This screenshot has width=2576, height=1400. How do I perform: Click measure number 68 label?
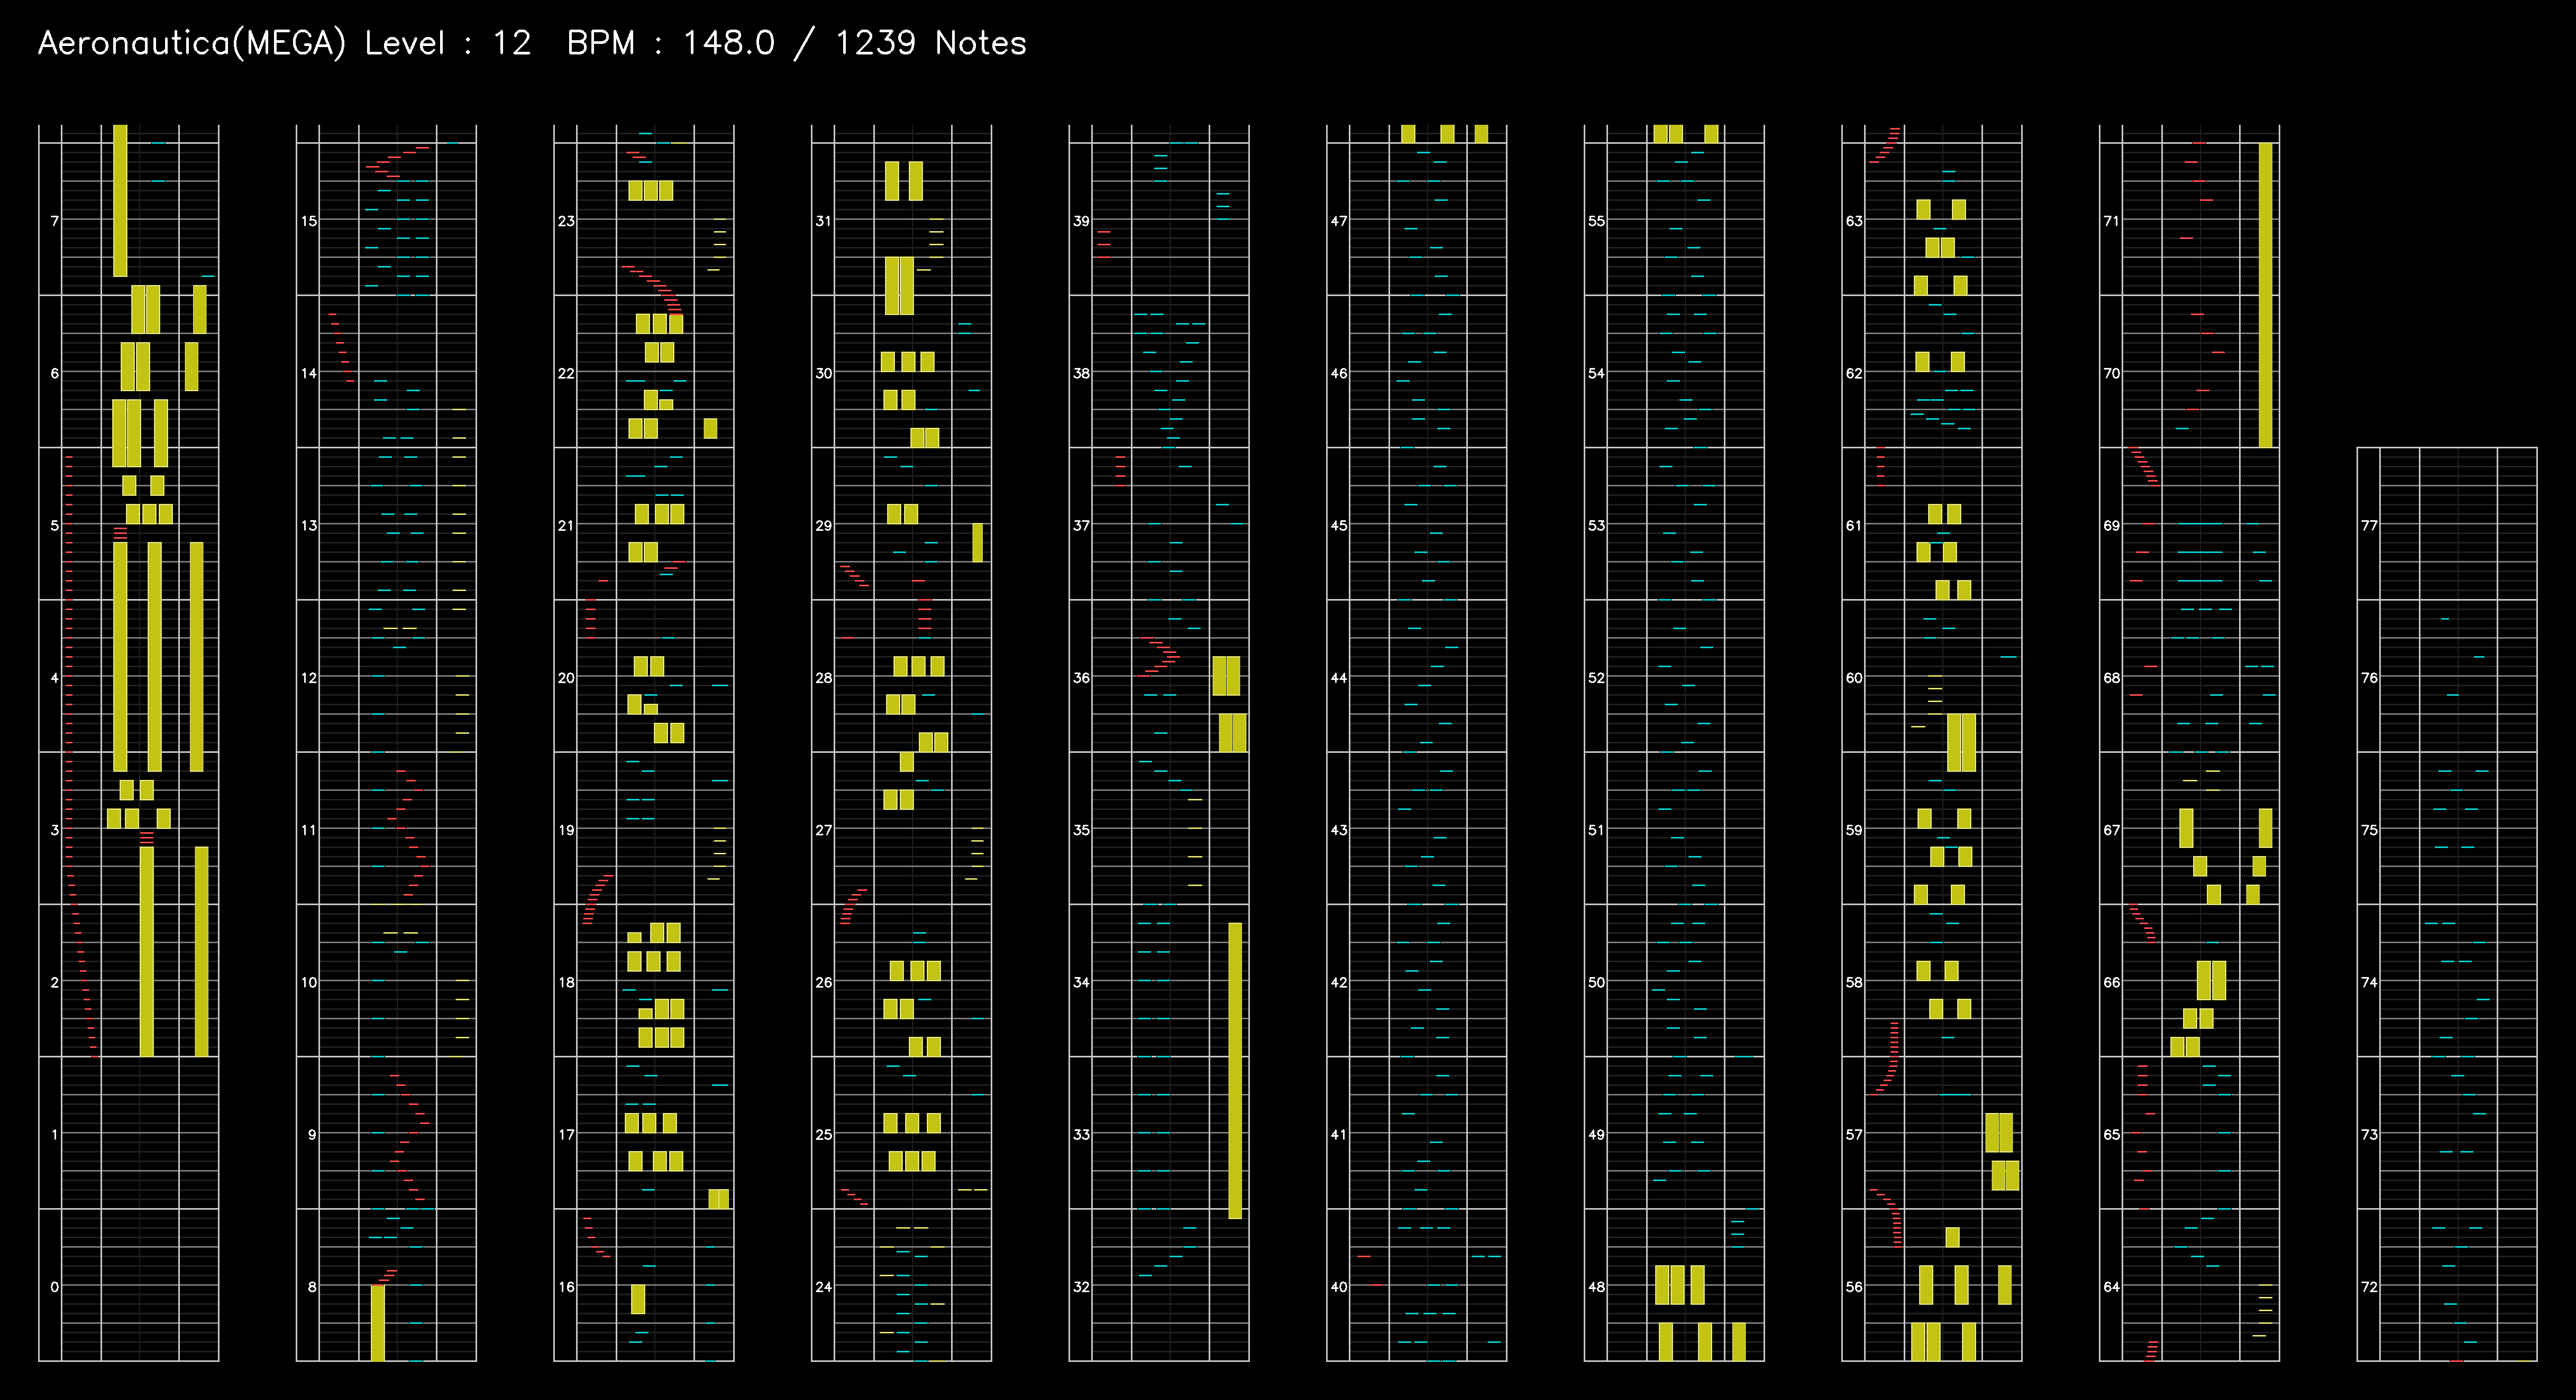(x=2111, y=677)
